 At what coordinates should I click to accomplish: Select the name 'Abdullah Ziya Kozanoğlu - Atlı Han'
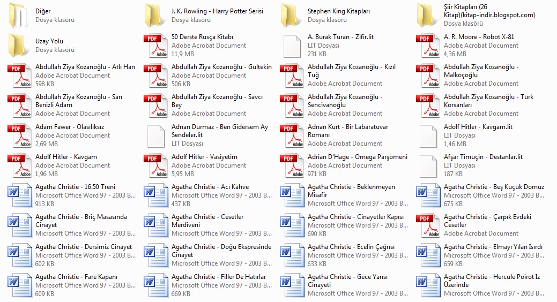pos(85,67)
